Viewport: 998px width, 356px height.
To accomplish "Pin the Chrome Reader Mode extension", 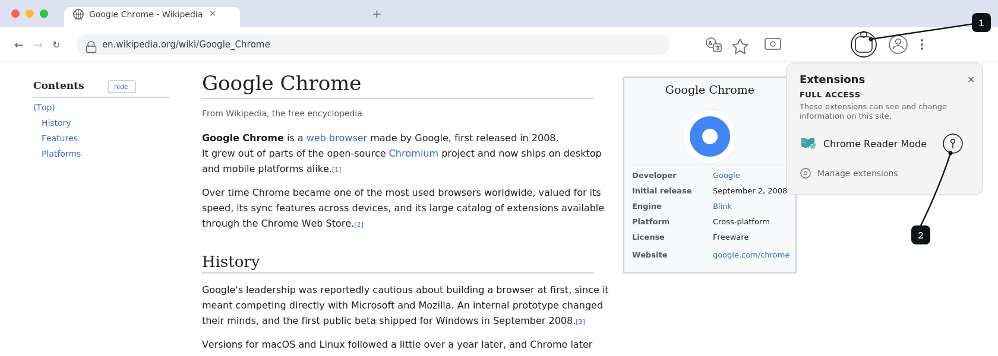I will coord(953,144).
